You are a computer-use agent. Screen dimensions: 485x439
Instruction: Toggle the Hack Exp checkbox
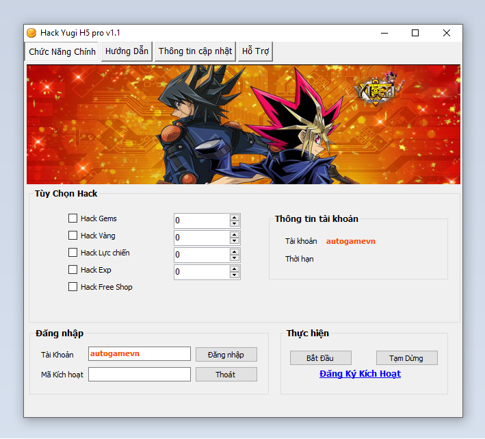click(73, 270)
